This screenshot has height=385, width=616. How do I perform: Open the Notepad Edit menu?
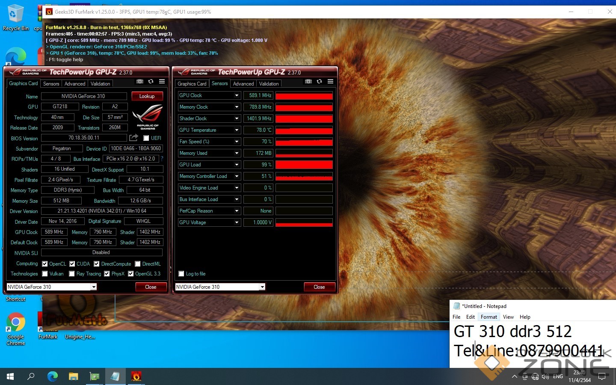tap(471, 317)
